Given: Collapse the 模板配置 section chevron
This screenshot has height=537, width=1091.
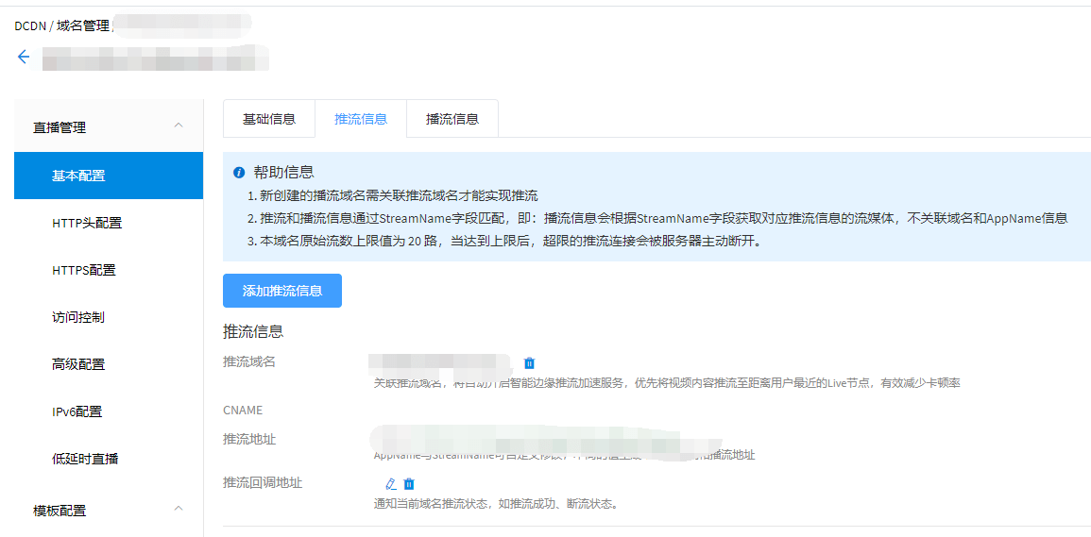Looking at the screenshot, I should tap(179, 510).
